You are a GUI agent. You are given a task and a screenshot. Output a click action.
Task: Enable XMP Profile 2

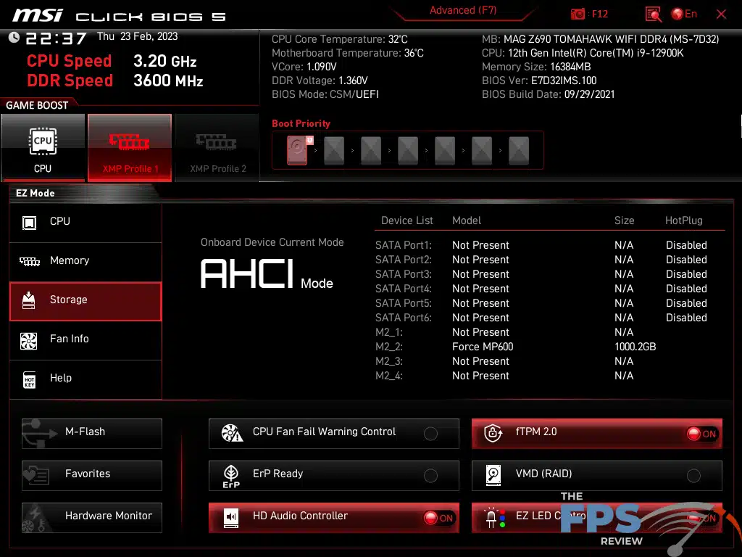click(217, 148)
